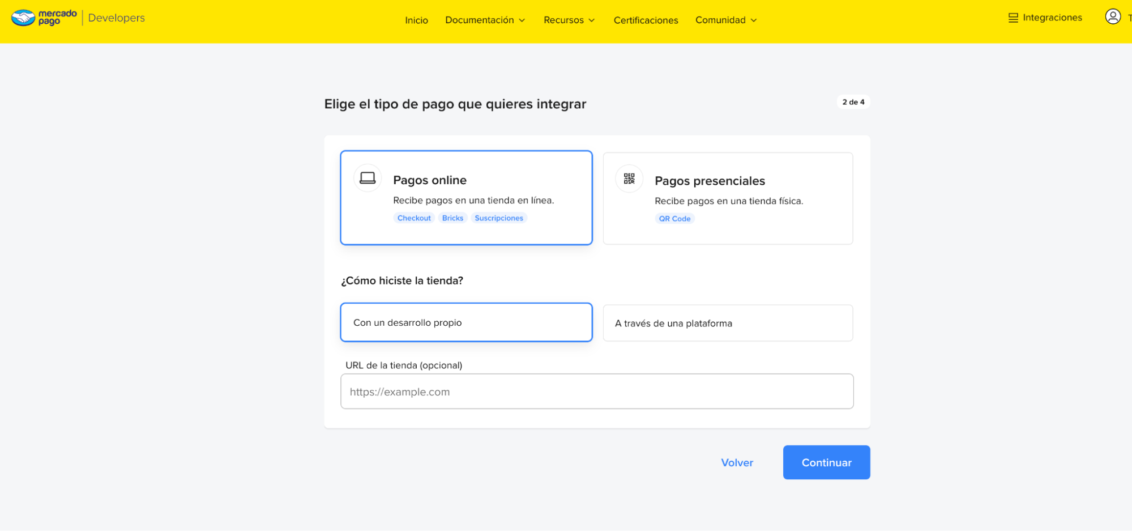Click the QR Code tag
The width and height of the screenshot is (1132, 532).
[x=674, y=219]
